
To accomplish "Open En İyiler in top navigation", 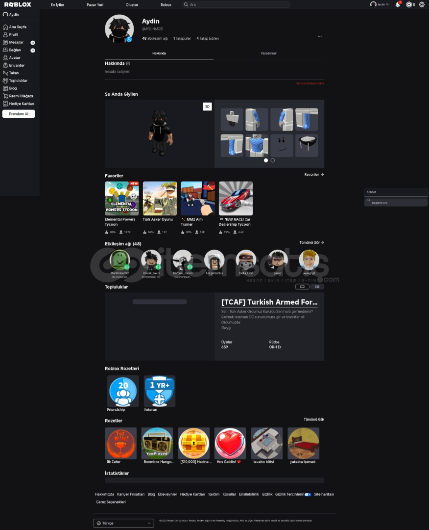I will click(x=57, y=5).
